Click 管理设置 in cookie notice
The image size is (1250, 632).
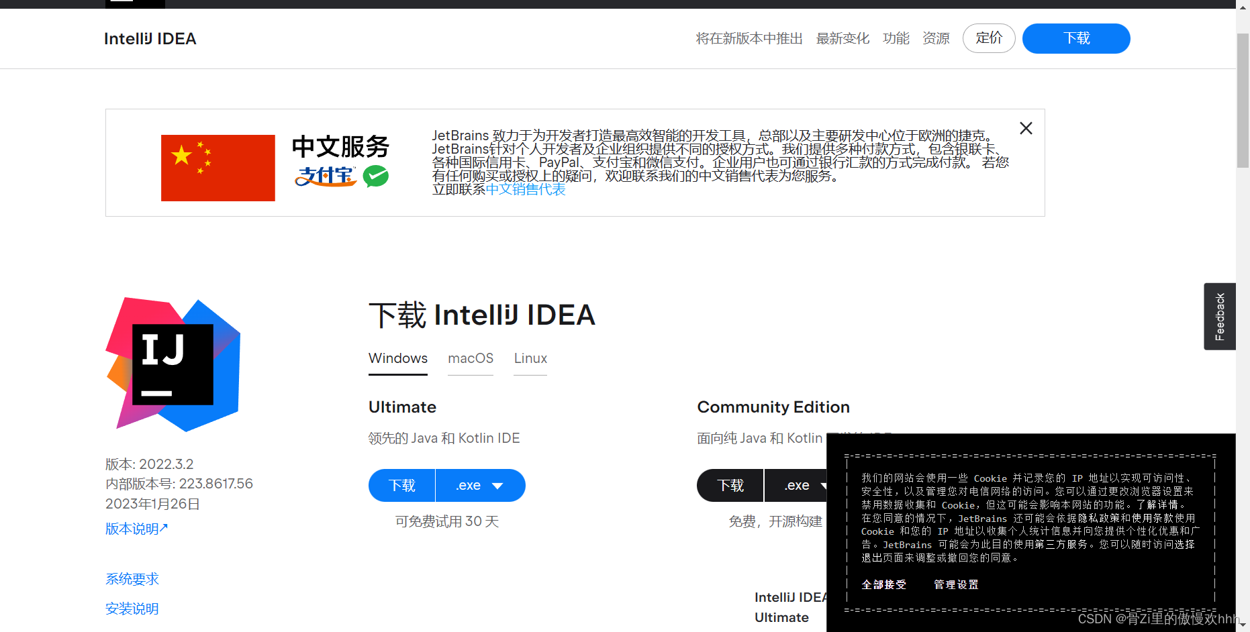pos(956,585)
